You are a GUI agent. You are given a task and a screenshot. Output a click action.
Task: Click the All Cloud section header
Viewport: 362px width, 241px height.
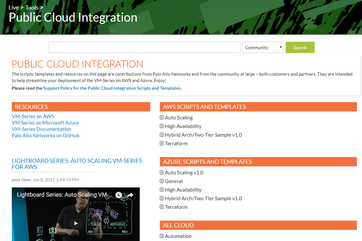coord(258,225)
